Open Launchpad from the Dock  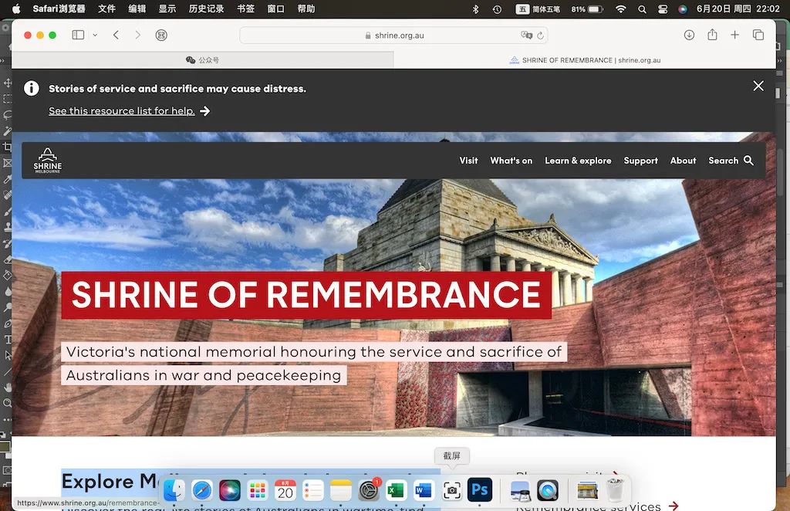click(x=258, y=490)
